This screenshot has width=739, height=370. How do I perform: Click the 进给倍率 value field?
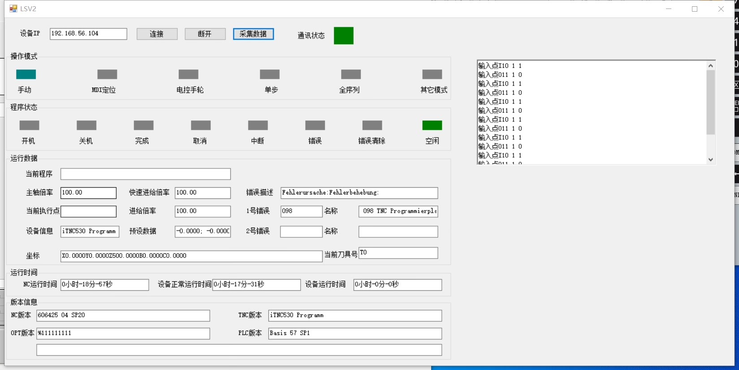pos(203,211)
